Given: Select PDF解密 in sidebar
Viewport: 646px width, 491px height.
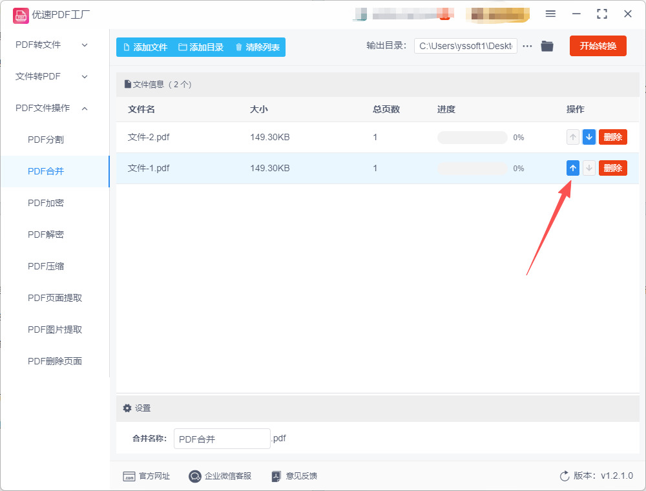Looking at the screenshot, I should click(46, 235).
